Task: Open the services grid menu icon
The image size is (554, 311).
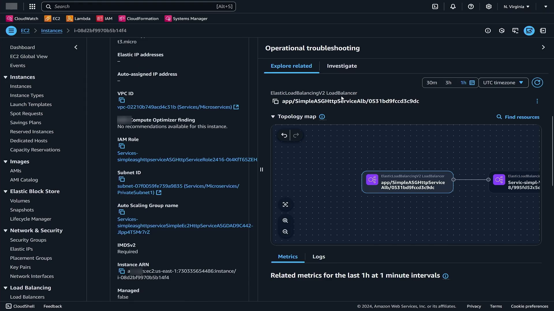Action: [x=32, y=6]
